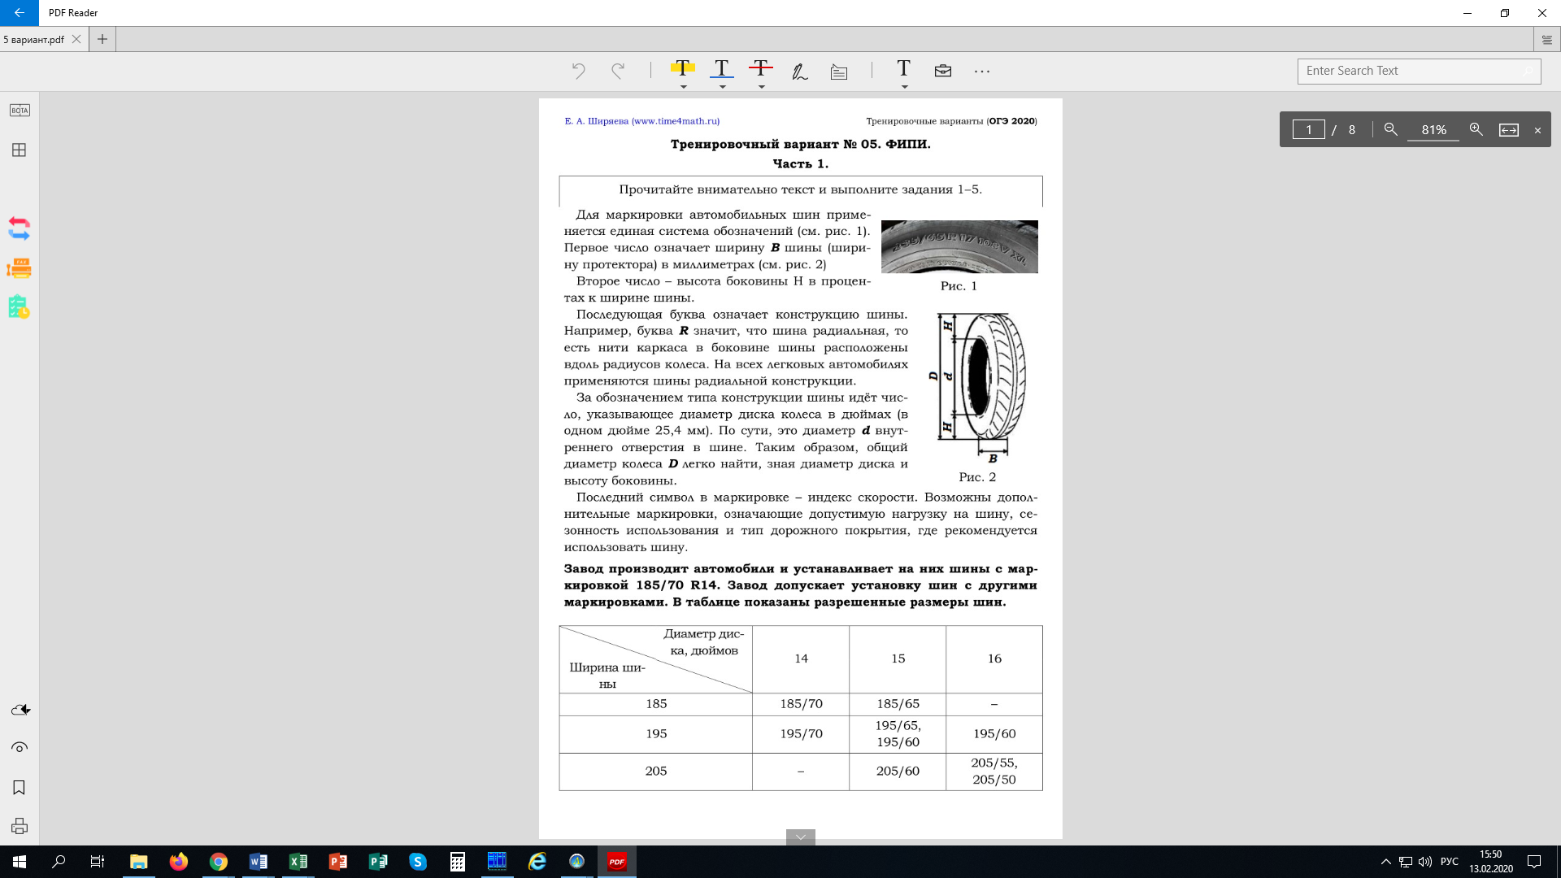Click the 185/65 table cell
Screen dimensions: 1561x878
coord(898,704)
